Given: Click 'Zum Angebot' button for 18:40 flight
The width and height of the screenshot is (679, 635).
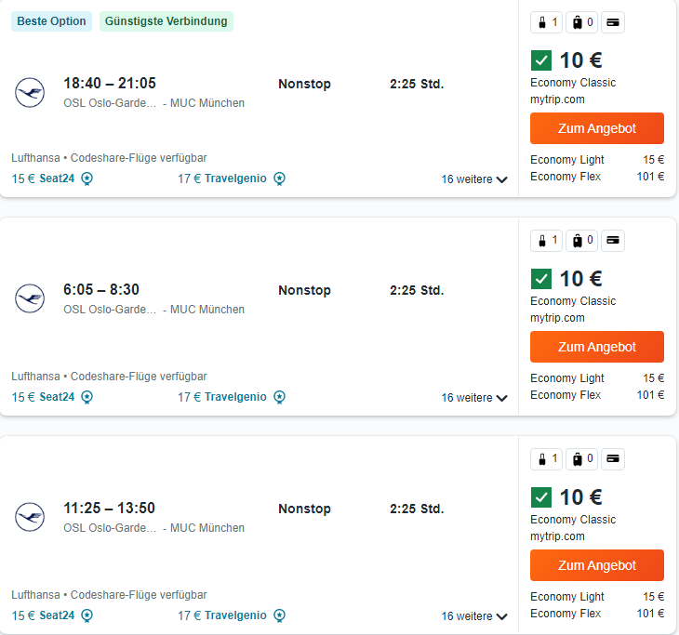Looking at the screenshot, I should (597, 128).
